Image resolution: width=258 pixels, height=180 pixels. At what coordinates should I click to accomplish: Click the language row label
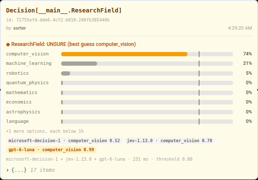[x=17, y=122]
